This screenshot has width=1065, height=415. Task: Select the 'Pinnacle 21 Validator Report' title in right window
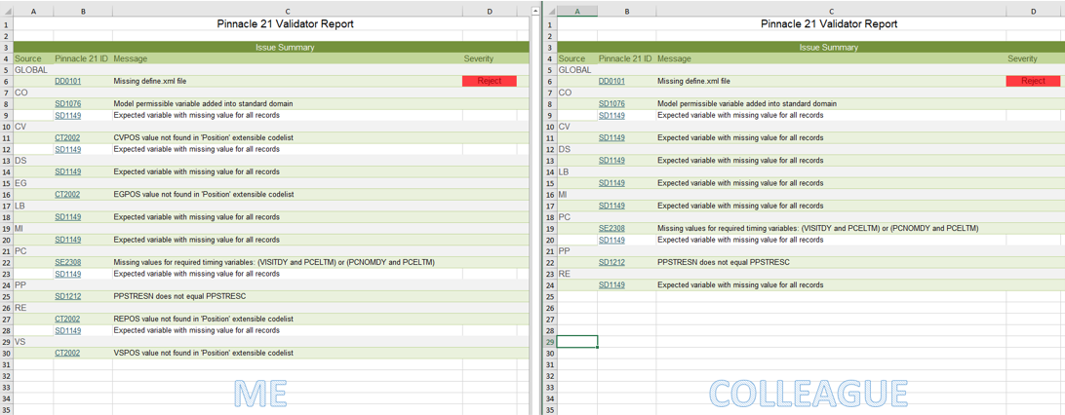pyautogui.click(x=829, y=23)
